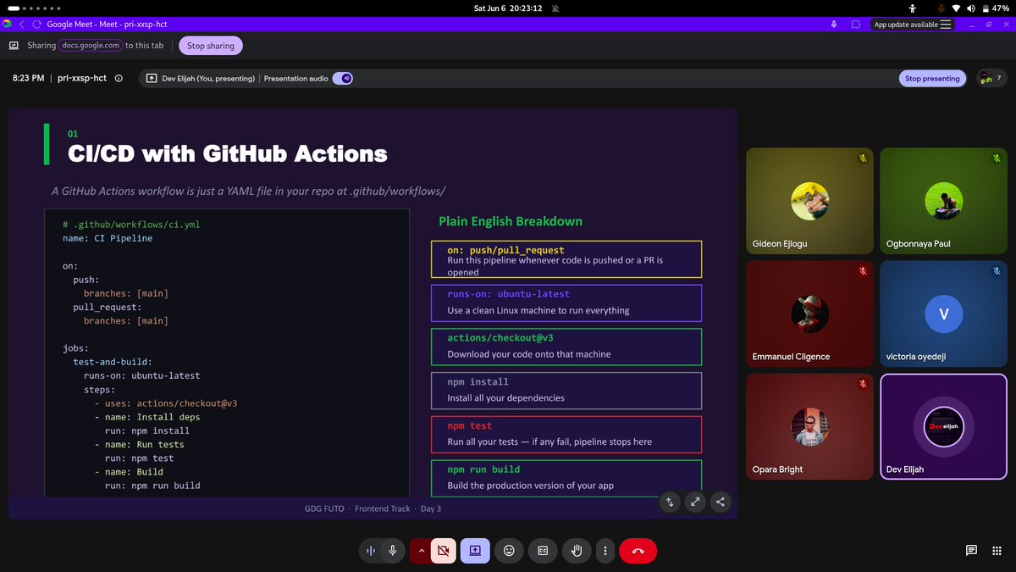Image resolution: width=1016 pixels, height=572 pixels.
Task: Click the Google Meet app icon at top-left
Action: click(7, 25)
